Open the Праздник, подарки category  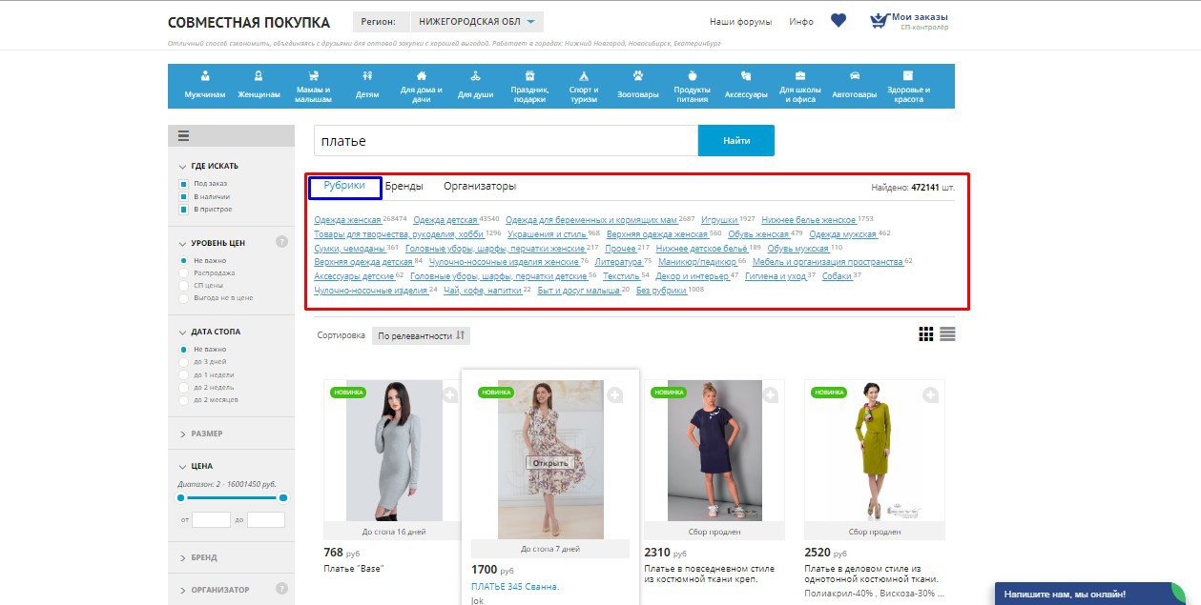[x=528, y=87]
